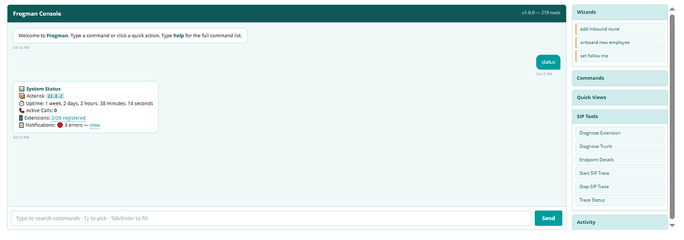Open the notifications view link
Viewport: 684px width, 240px height.
pos(95,125)
